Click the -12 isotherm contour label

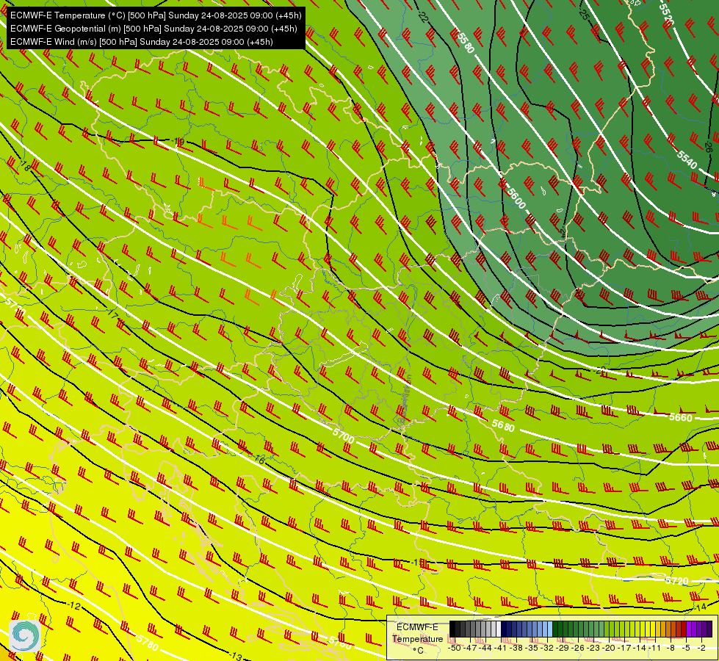[74, 606]
